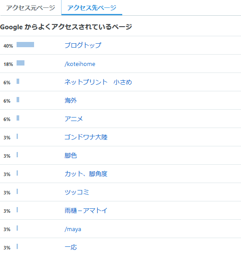Image resolution: width=241 pixels, height=256 pixels.
Task: Switch to アクセス元ページ tab
Action: [31, 8]
